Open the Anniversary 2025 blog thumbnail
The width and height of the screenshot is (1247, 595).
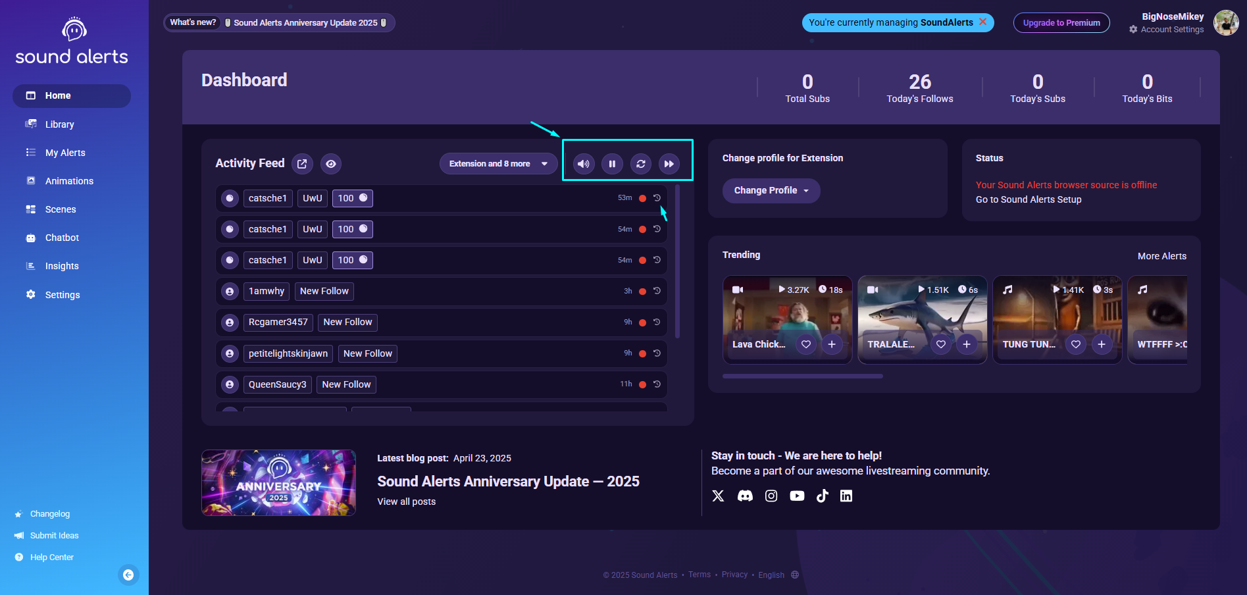[278, 482]
